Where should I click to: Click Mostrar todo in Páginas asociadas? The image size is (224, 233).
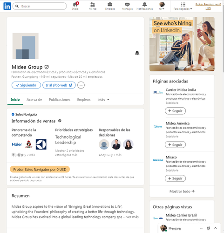click(182, 191)
